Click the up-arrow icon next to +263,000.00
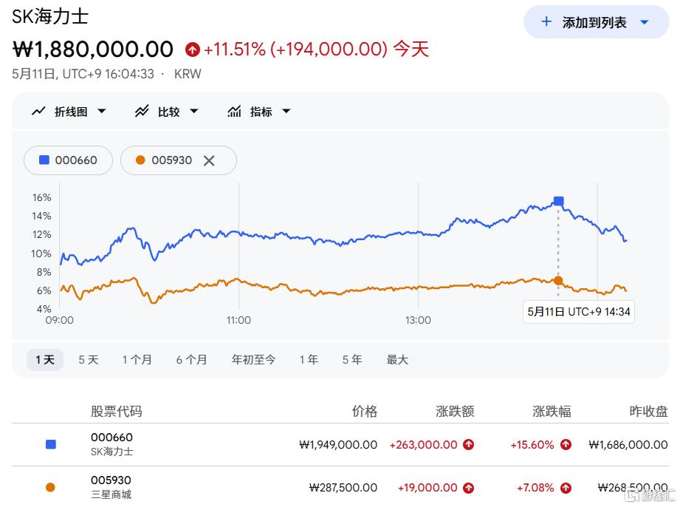Screen dimensions: 680x507 click(468, 444)
